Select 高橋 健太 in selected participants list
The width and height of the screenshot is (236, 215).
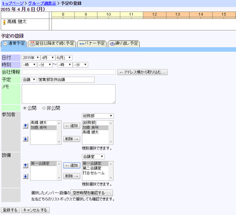[x=44, y=123]
